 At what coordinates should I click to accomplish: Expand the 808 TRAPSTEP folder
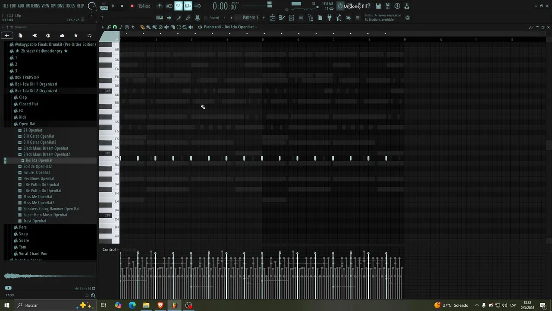(x=27, y=77)
